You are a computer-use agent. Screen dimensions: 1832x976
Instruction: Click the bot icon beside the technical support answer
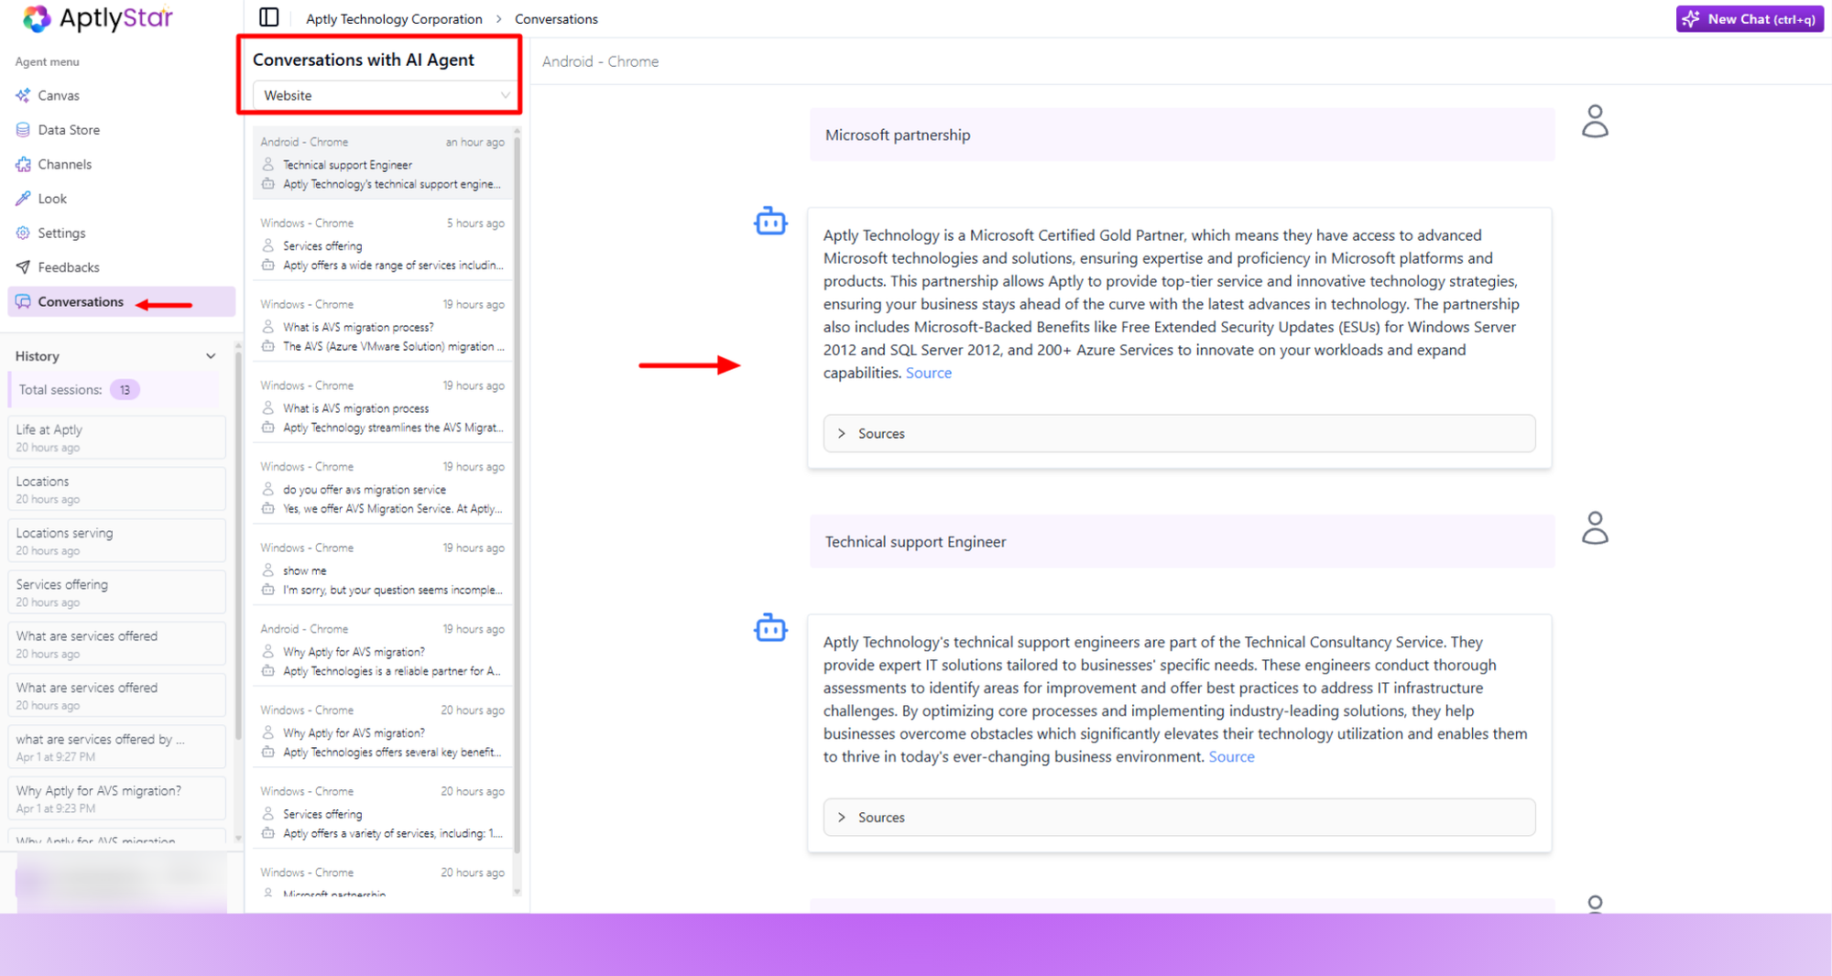pyautogui.click(x=770, y=628)
